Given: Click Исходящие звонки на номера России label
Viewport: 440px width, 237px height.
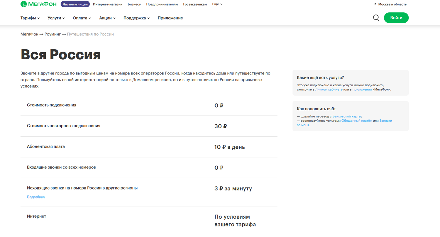Looking at the screenshot, I should pyautogui.click(x=82, y=188).
